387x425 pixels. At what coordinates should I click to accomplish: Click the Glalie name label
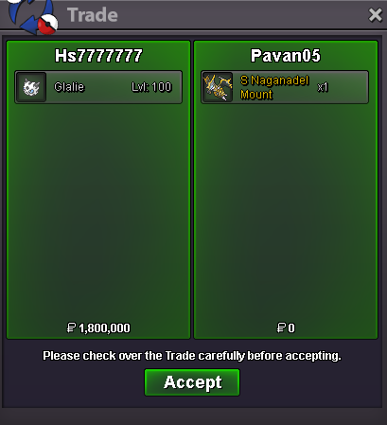pyautogui.click(x=69, y=87)
